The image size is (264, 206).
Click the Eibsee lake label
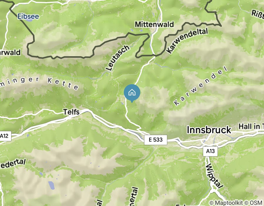pos(28,16)
